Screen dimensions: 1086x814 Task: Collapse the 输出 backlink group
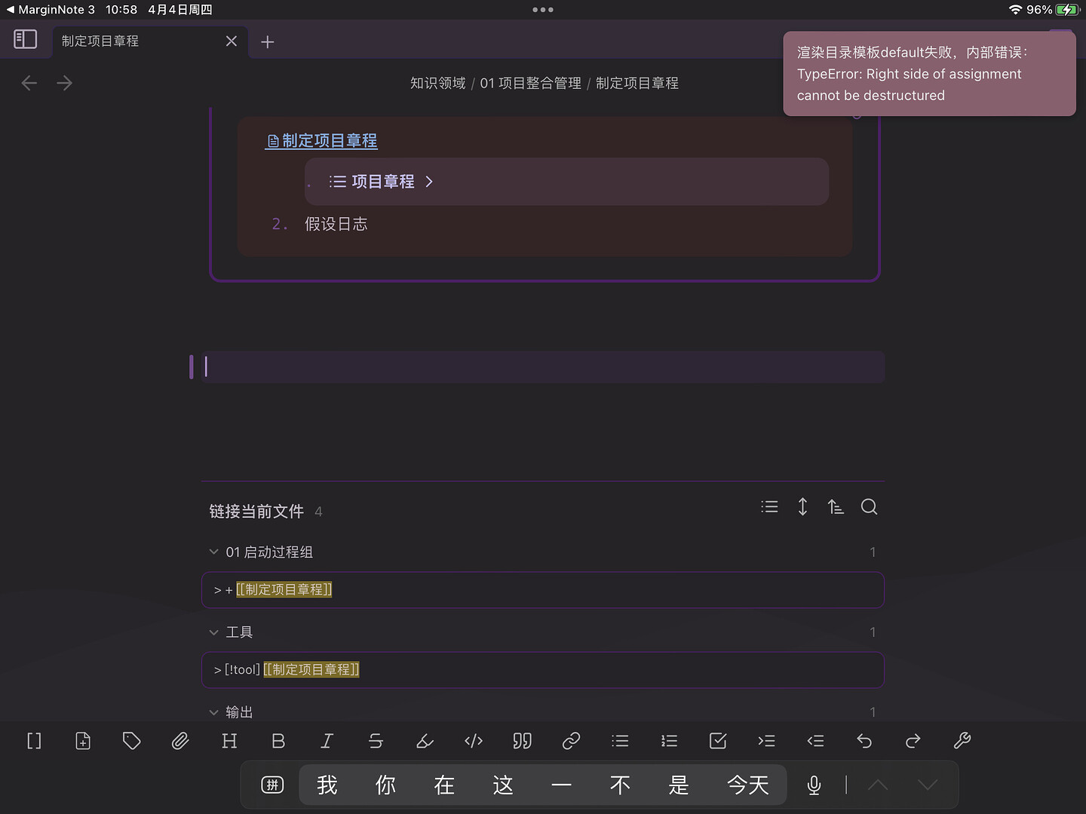click(213, 712)
